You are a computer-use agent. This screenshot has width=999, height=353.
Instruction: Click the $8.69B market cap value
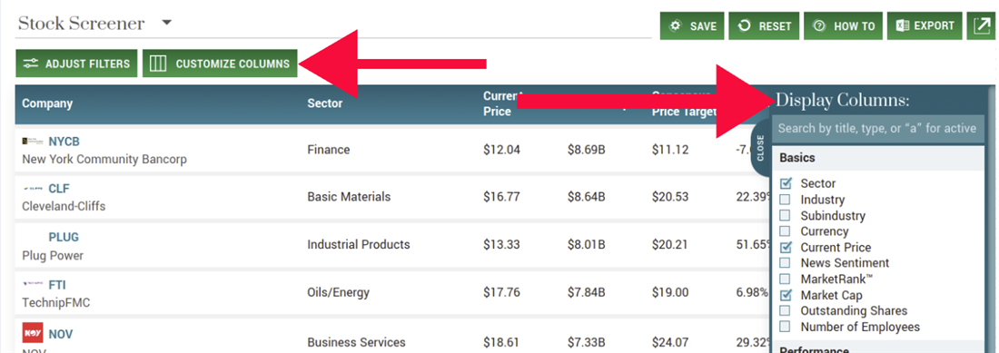click(x=586, y=150)
